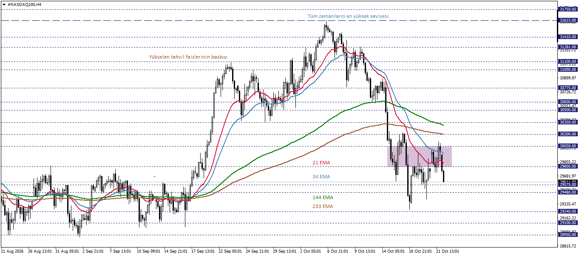Screen dimensions: 579x256
Task: Click the 29855.22 price axis value
Action: [568, 162]
